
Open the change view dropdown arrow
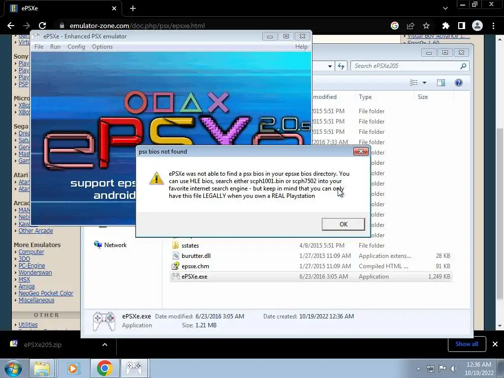(x=424, y=83)
